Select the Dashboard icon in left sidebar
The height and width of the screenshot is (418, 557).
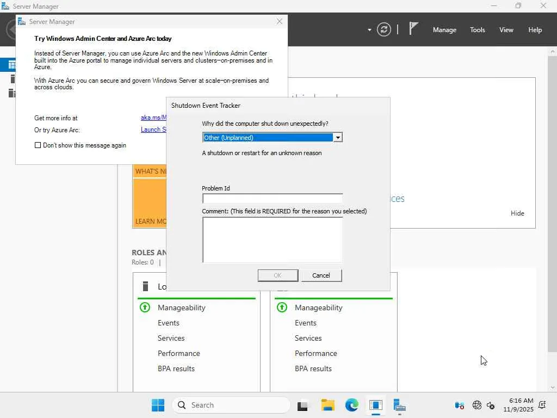coord(12,65)
